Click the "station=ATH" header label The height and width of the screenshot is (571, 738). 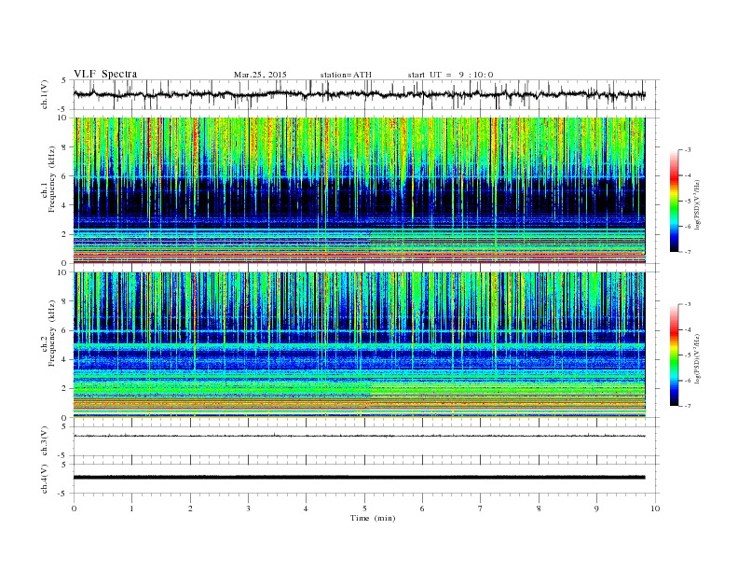pyautogui.click(x=346, y=75)
